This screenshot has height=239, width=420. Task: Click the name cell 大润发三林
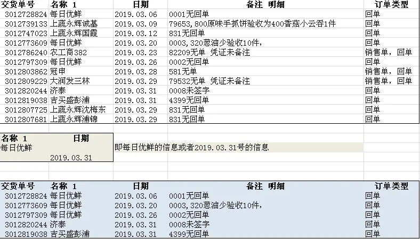click(70, 81)
